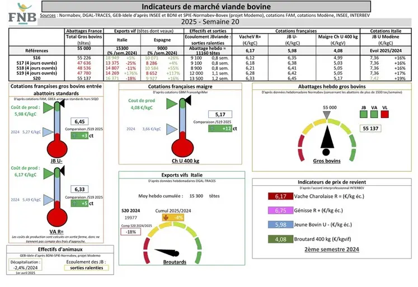This screenshot has width=418, height=287.
Task: Click grey triangle marker under 55 000
Action: pos(327,115)
